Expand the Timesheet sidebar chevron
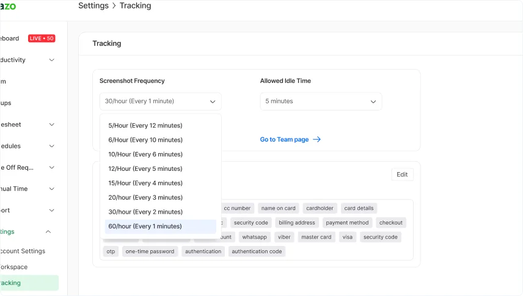 pyautogui.click(x=51, y=125)
